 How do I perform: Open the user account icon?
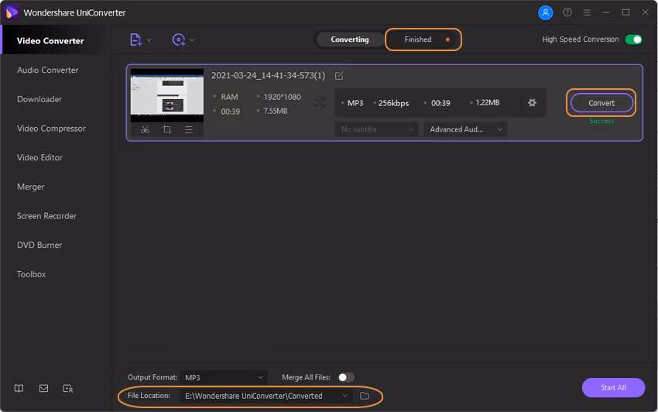click(545, 12)
